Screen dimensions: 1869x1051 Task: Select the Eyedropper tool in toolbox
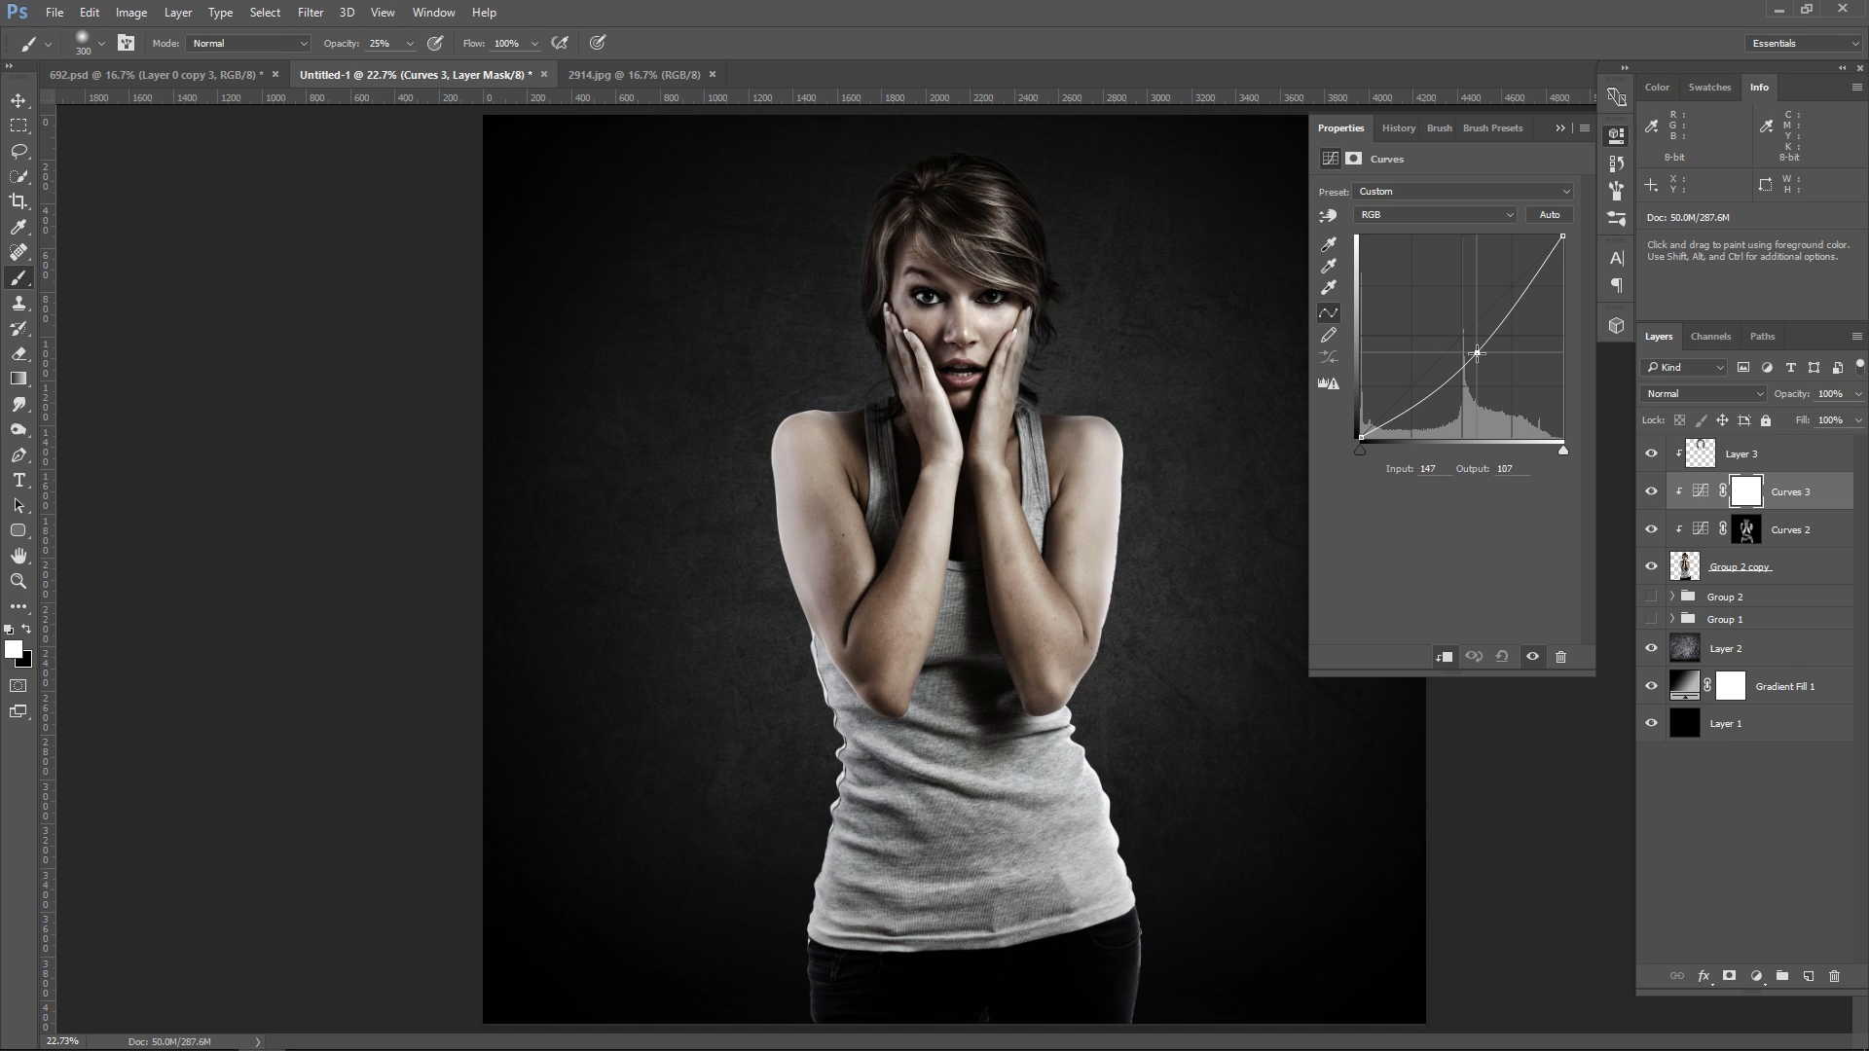coord(18,227)
